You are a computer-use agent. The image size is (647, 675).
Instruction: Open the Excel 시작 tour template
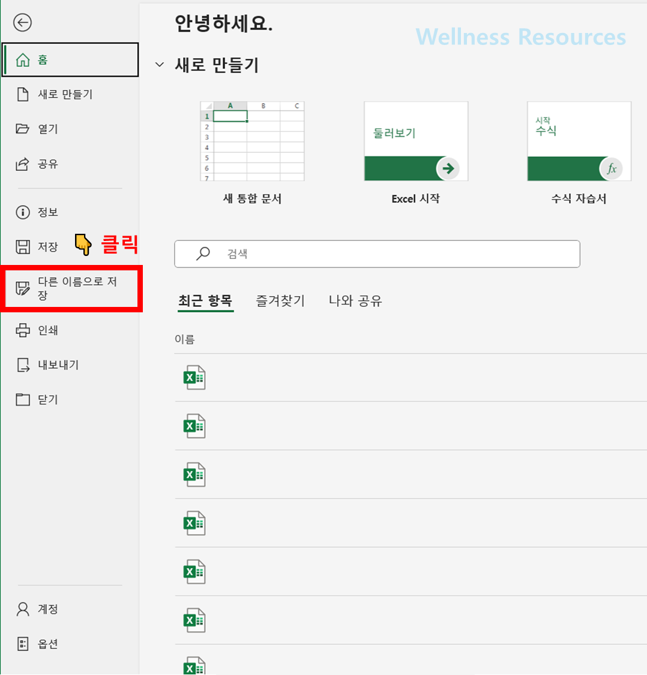[x=416, y=141]
